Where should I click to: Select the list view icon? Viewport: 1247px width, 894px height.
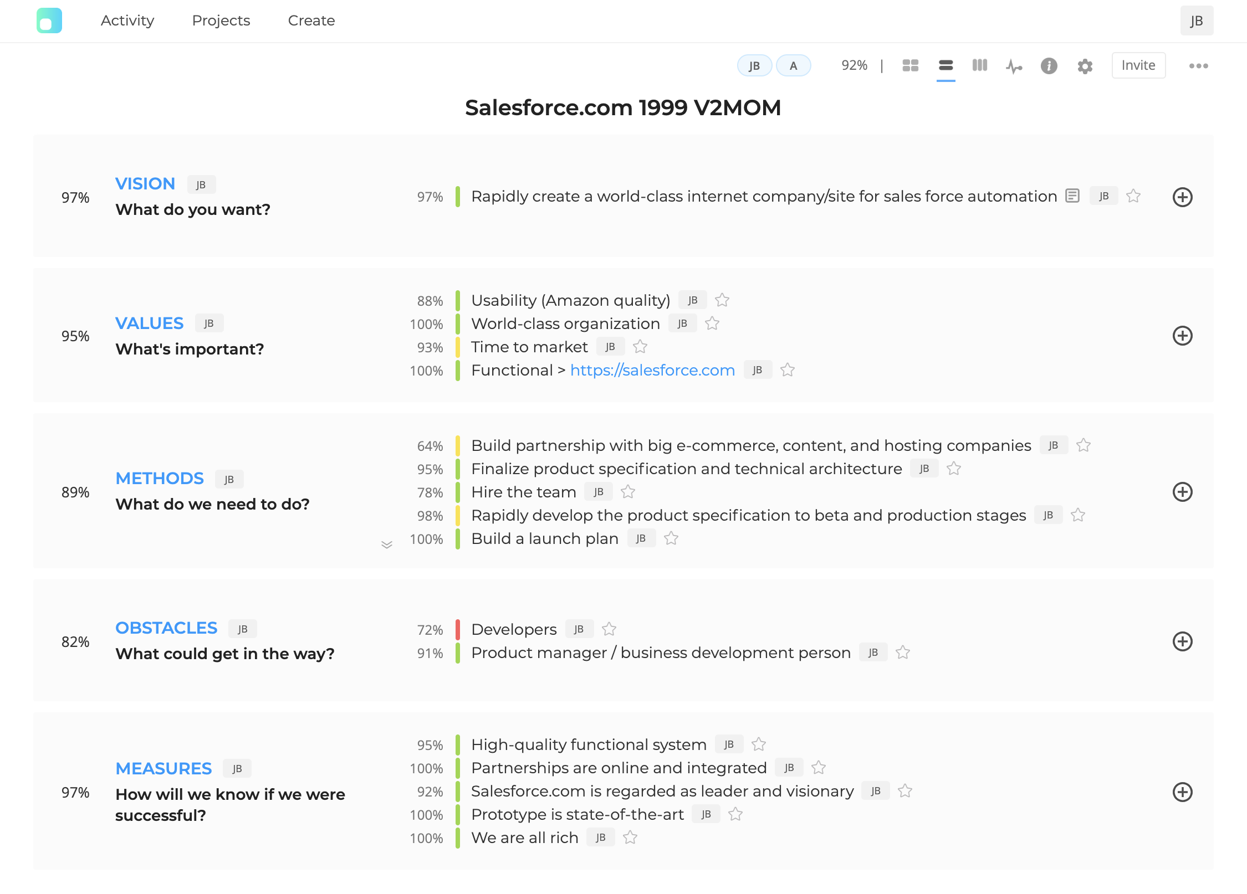point(946,66)
